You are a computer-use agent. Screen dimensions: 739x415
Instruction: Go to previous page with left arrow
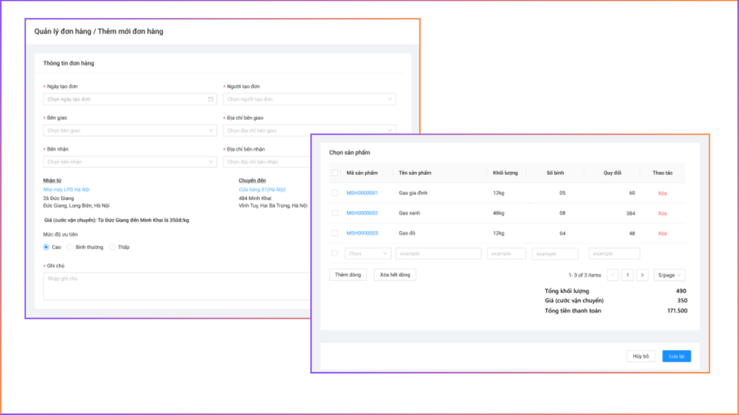pyautogui.click(x=613, y=275)
